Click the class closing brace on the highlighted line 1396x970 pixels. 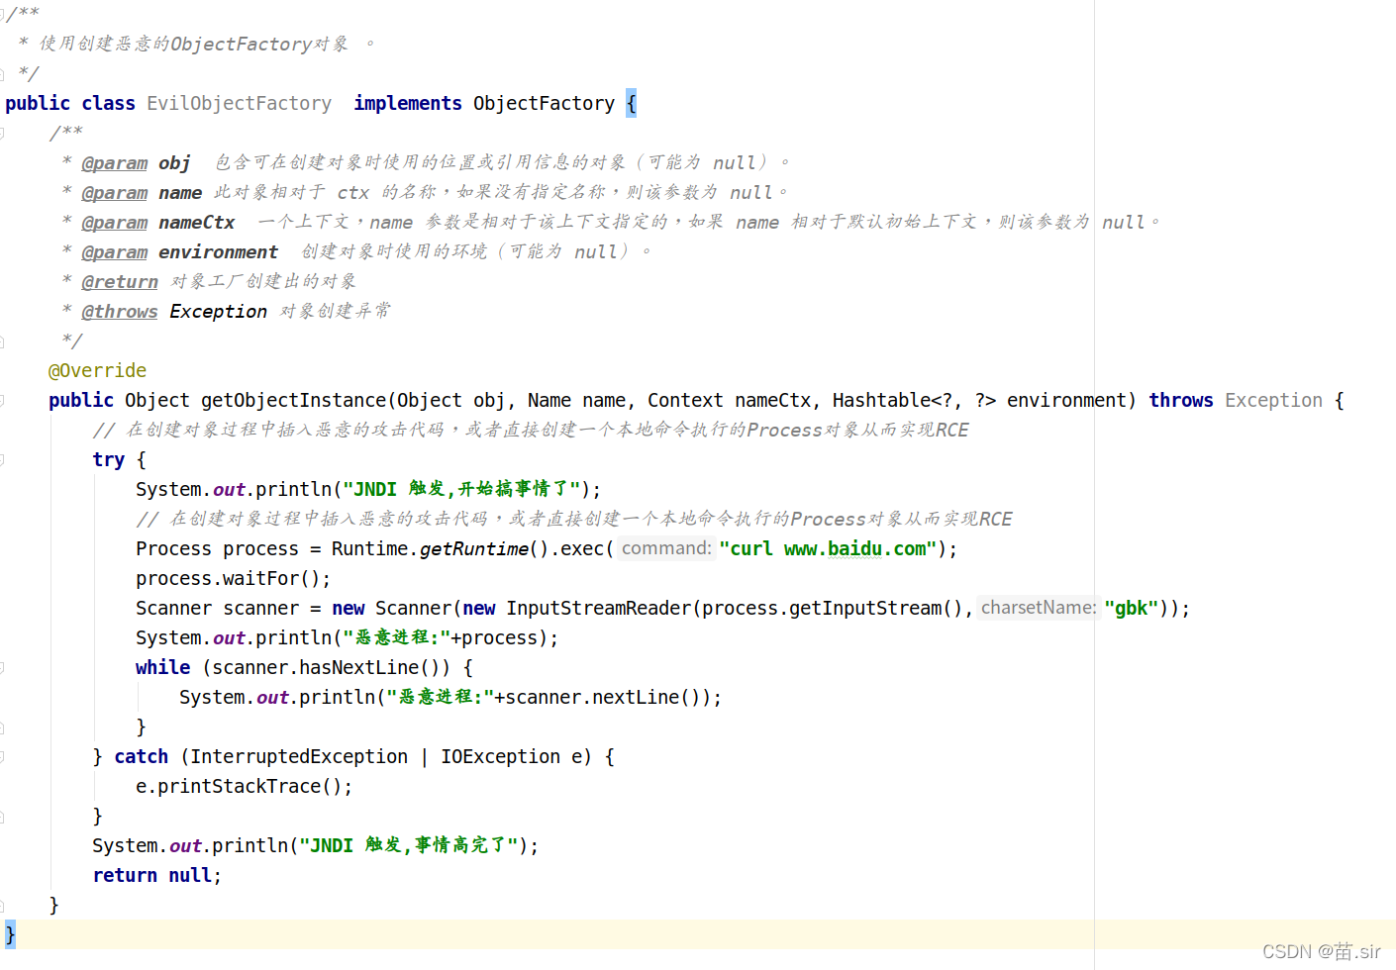(x=10, y=934)
